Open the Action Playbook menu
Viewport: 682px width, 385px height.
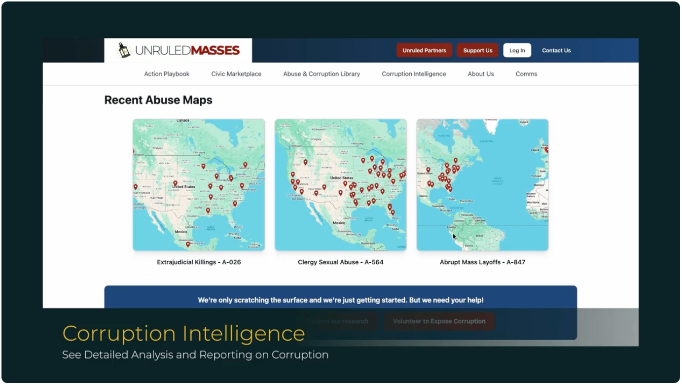click(167, 74)
